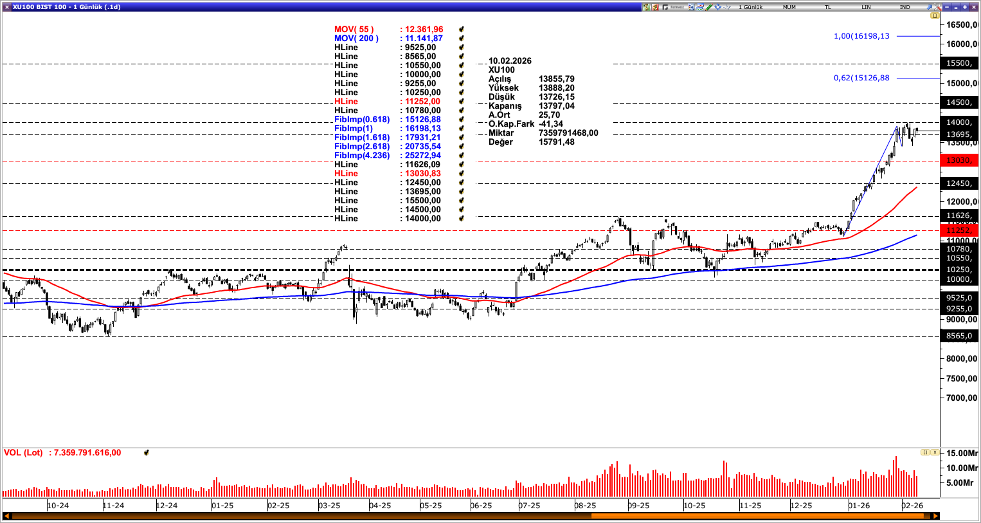Click the blue trend arrow icon near the wrench
The width and height of the screenshot is (981, 523).
tap(928, 6)
